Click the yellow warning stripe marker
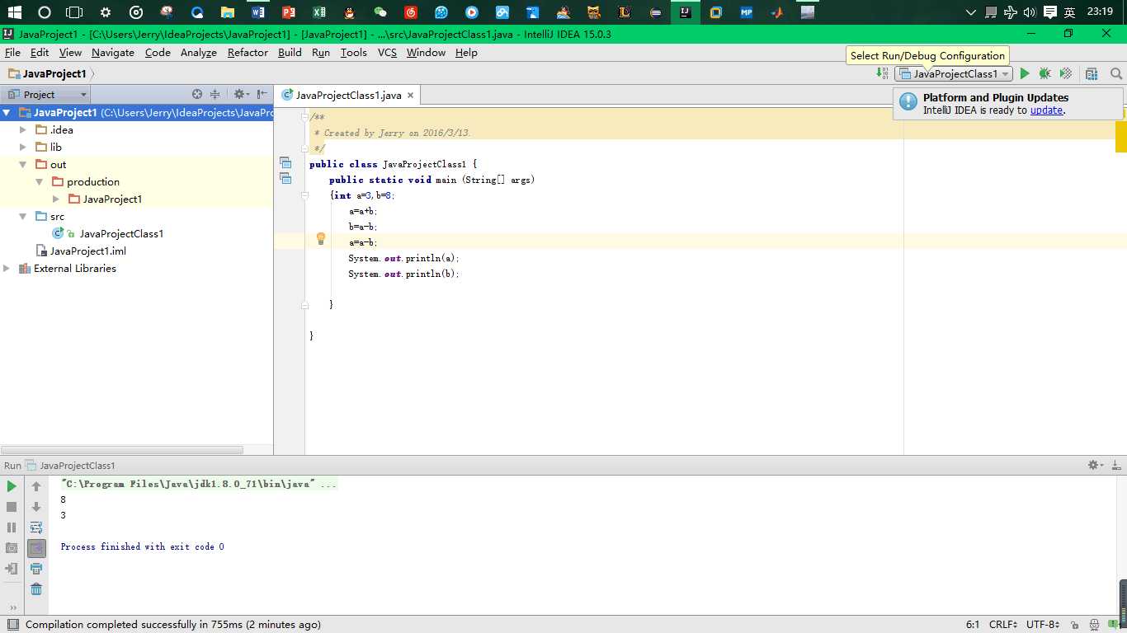This screenshot has width=1127, height=633. (1120, 137)
